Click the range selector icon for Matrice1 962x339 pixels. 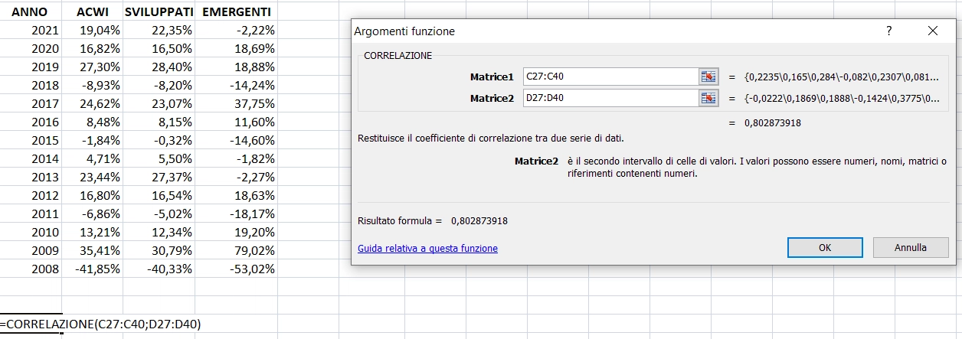click(708, 77)
